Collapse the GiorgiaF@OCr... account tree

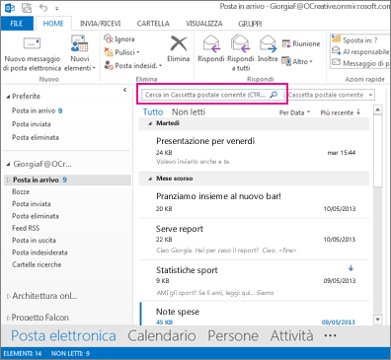(9, 164)
